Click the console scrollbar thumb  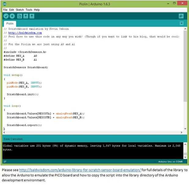pos(185,154)
